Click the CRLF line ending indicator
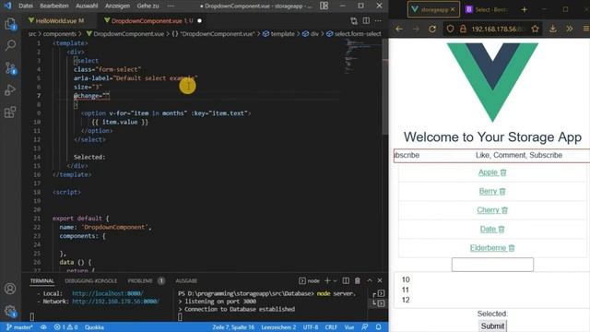Image resolution: width=590 pixels, height=332 pixels. tap(331, 327)
